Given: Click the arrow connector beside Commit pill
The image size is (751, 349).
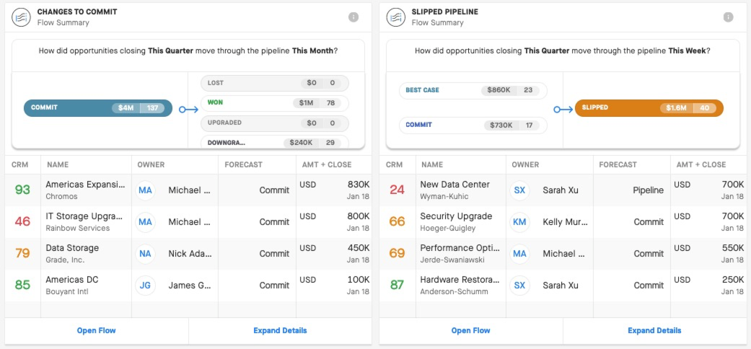Looking at the screenshot, I should 188,110.
